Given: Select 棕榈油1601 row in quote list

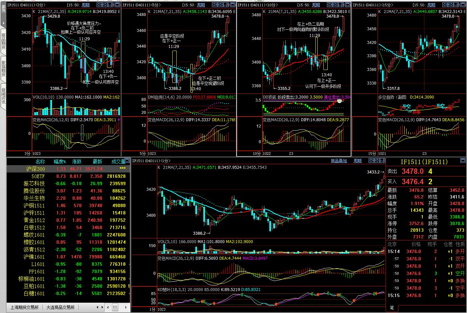Looking at the screenshot, I should coord(68,279).
